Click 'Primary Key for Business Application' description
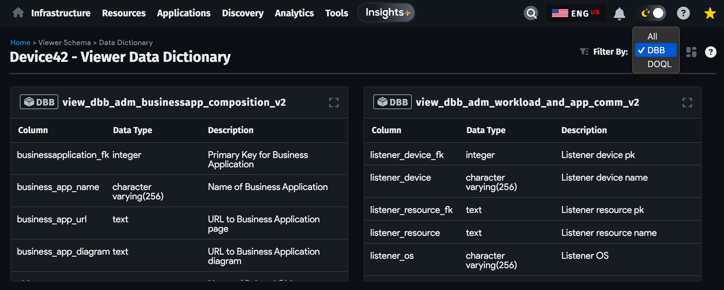This screenshot has height=290, width=724. [258, 159]
